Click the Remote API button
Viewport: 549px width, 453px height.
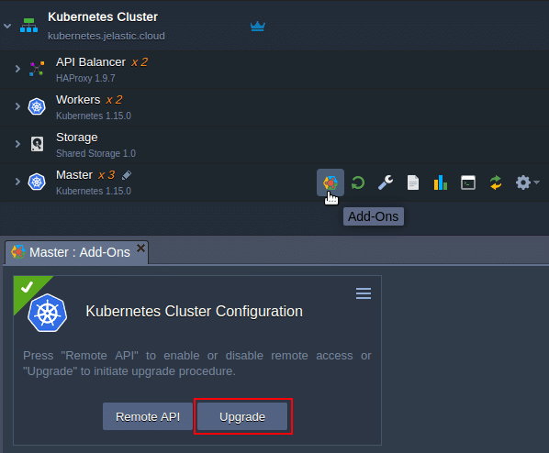(148, 416)
